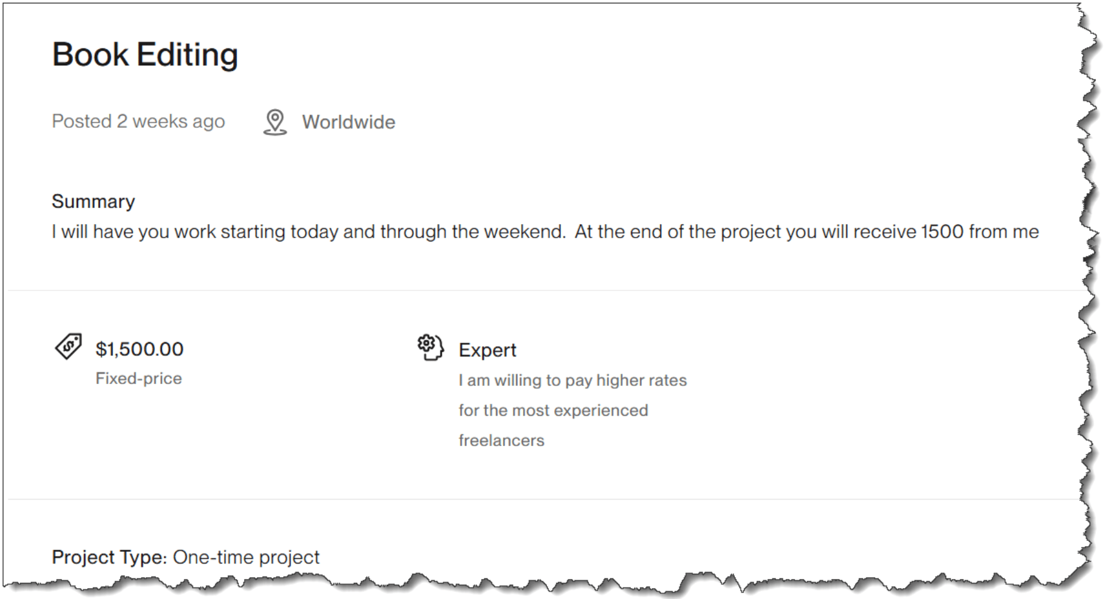
Task: Click the word "today" in the summary
Action: click(x=314, y=232)
